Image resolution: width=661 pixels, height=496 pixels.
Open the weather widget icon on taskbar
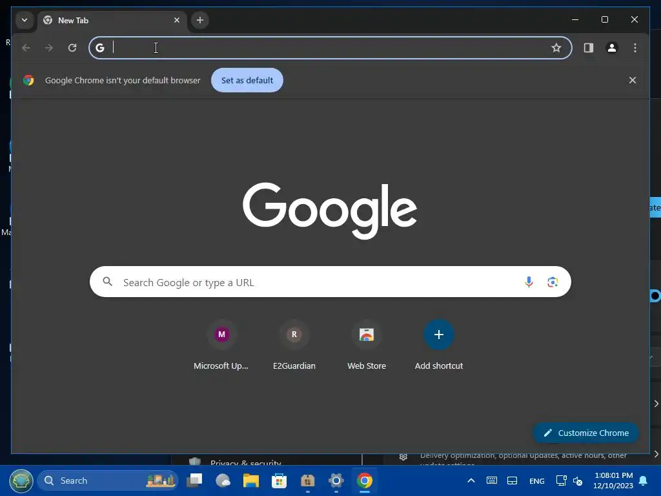(x=223, y=480)
